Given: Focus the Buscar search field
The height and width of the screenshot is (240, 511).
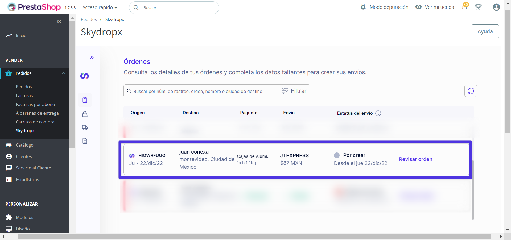Looking at the screenshot, I should point(174,8).
